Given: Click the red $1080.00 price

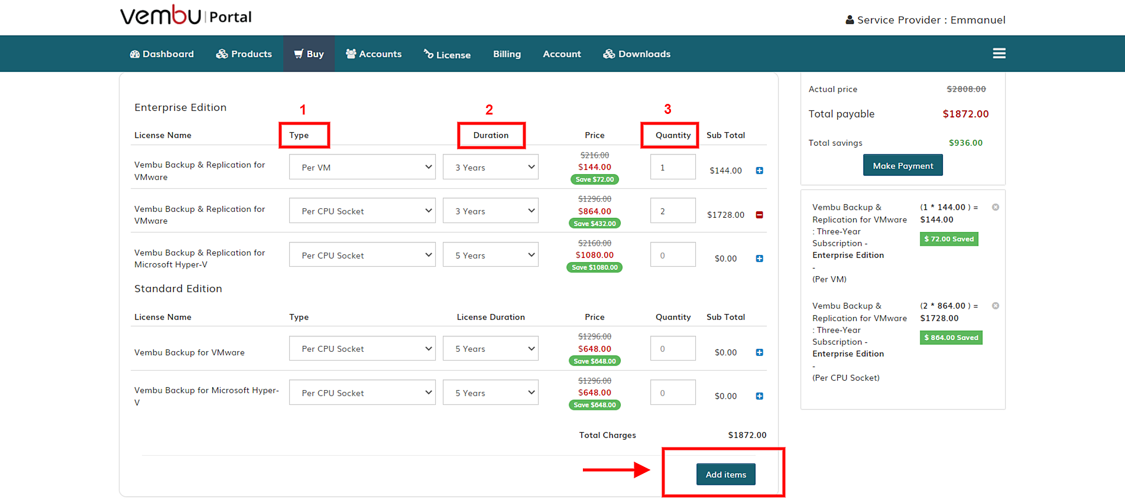Looking at the screenshot, I should [595, 255].
